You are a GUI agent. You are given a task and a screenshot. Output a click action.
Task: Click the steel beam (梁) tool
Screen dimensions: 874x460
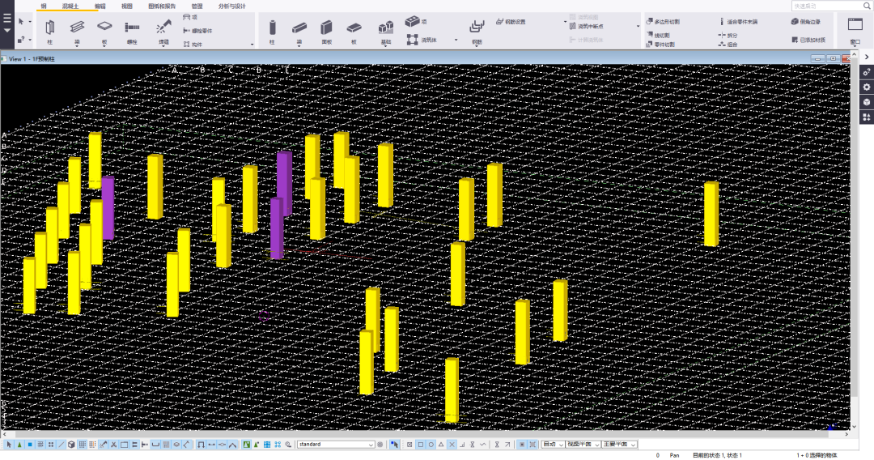(x=77, y=29)
